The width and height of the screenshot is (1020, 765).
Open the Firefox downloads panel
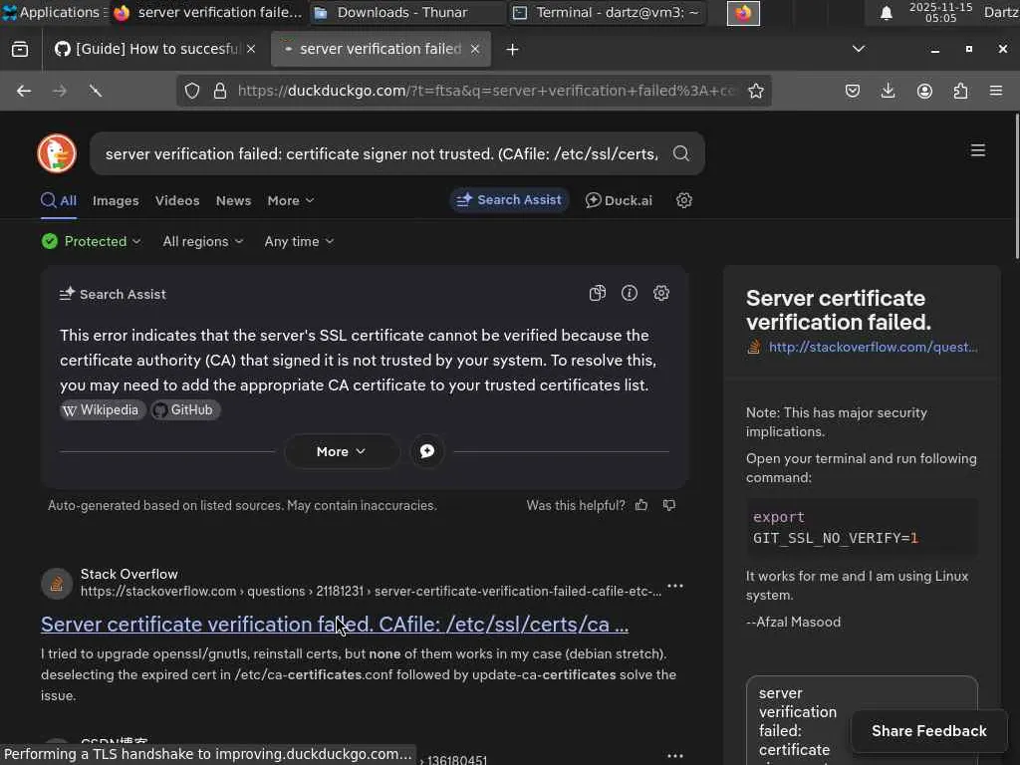tap(888, 91)
